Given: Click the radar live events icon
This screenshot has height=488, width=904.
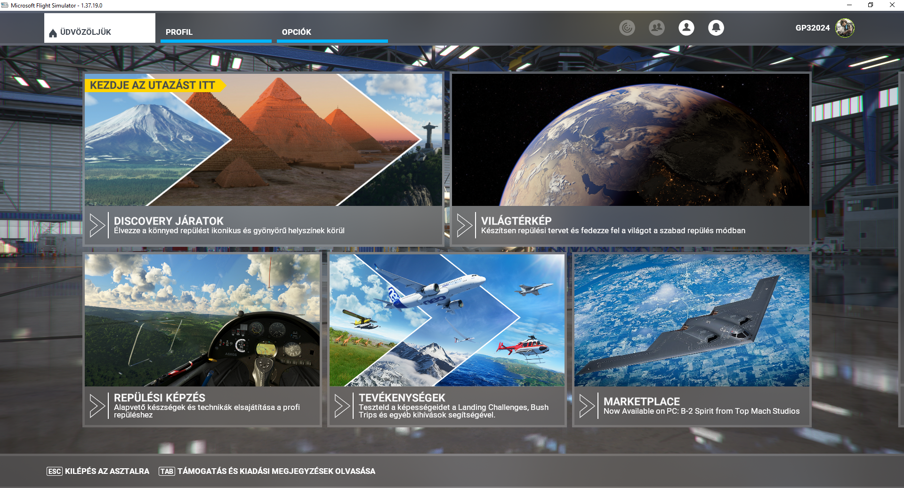Looking at the screenshot, I should (627, 28).
